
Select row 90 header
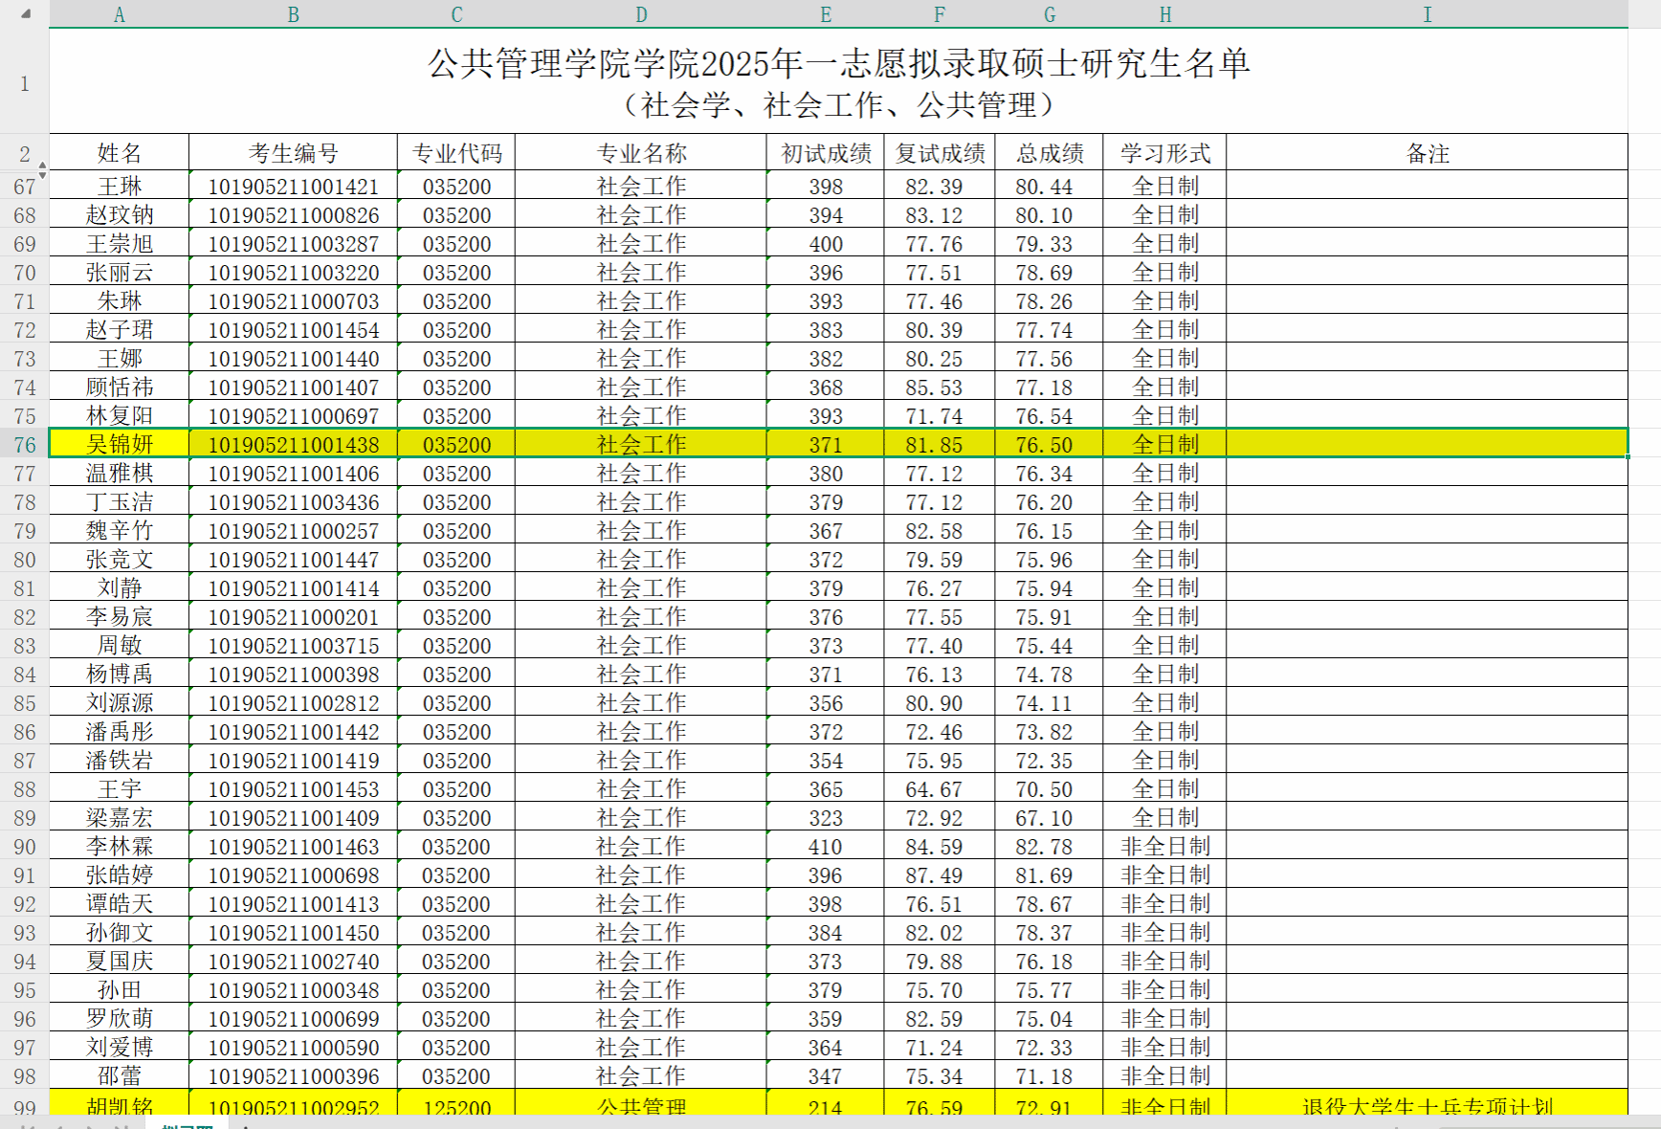click(x=24, y=847)
